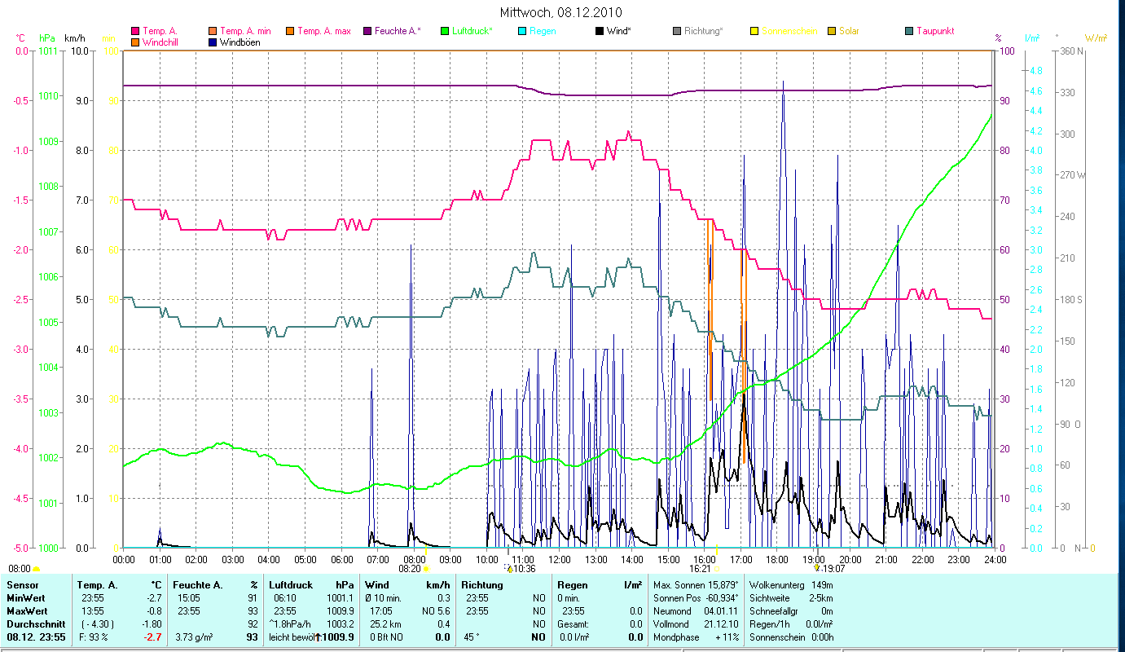Click the chart title 'Mittwoch, 08.12.2010'
This screenshot has width=1125, height=652.
click(x=562, y=12)
